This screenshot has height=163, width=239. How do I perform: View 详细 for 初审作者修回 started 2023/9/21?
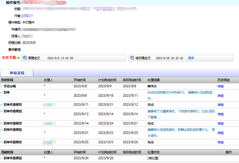(x=220, y=133)
